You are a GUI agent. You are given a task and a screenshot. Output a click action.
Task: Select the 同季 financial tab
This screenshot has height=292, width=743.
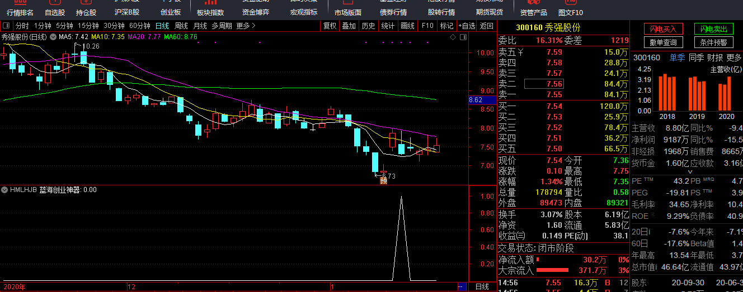(x=696, y=58)
